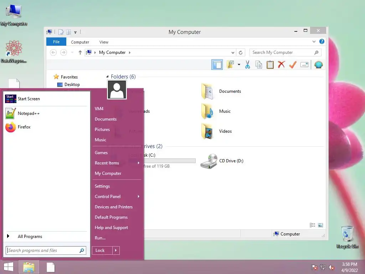Image resolution: width=365 pixels, height=274 pixels.
Task: Open the recent locations dropdown arrow
Action: (72, 52)
